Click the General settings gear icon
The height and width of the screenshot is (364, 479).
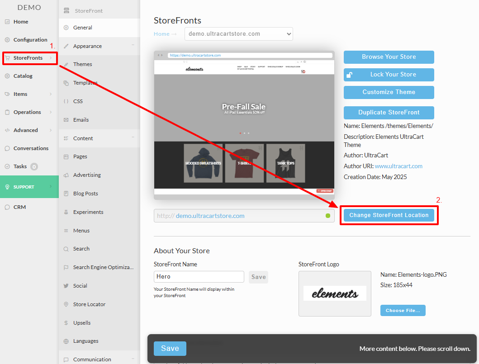pos(66,28)
